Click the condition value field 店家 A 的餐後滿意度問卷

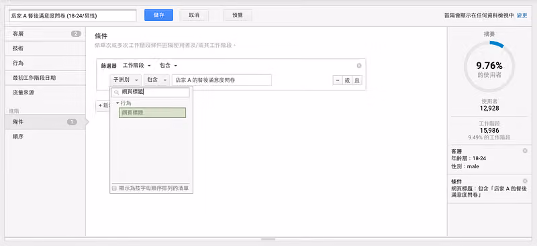tap(222, 80)
